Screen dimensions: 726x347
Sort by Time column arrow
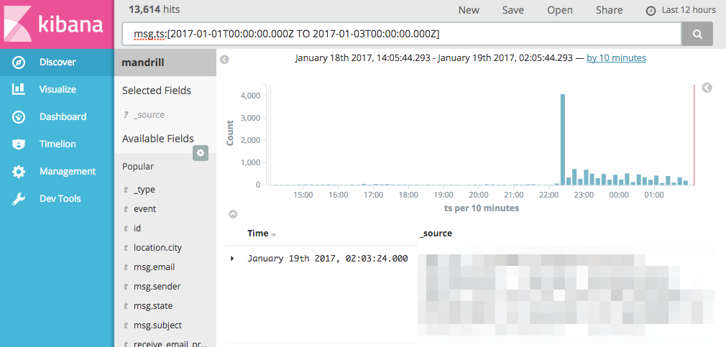point(274,235)
